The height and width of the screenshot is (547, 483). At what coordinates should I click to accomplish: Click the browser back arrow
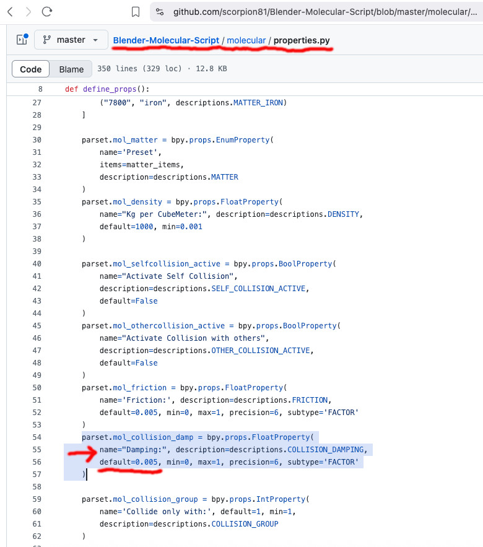pos(11,12)
